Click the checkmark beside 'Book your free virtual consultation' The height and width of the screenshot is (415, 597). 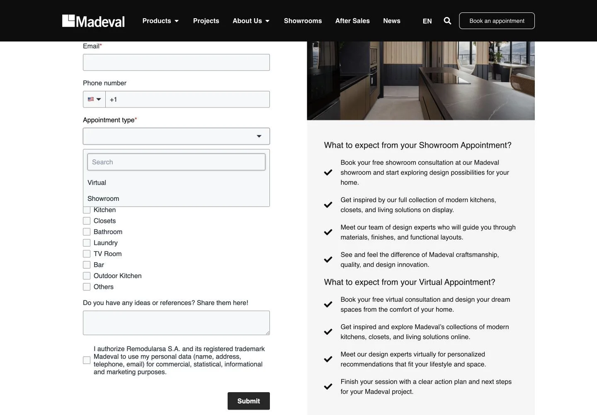point(328,304)
